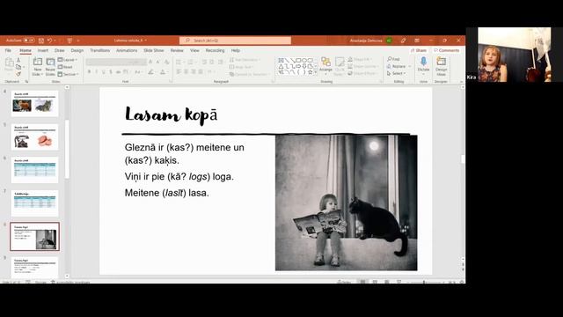Select the Text Box shape icon
Image resolution: width=563 pixels, height=317 pixels.
[x=281, y=61]
